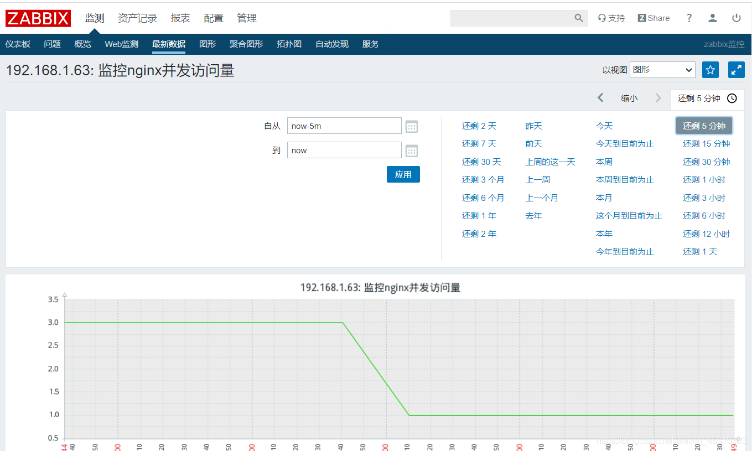752x451 pixels.
Task: Open the 报表 main menu
Action: tap(180, 18)
